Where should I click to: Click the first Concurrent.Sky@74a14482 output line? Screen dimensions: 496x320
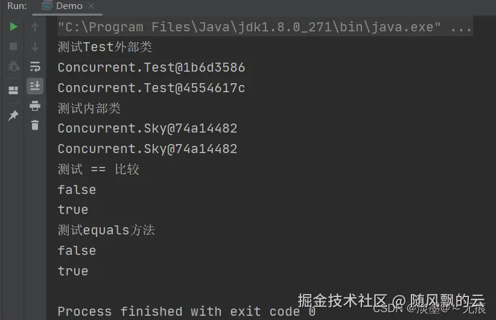point(147,128)
